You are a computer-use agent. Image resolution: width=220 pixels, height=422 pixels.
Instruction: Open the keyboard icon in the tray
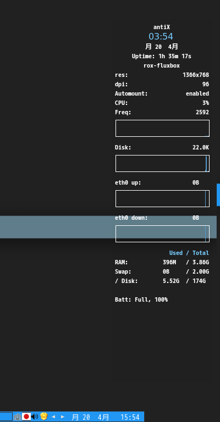click(x=18, y=417)
